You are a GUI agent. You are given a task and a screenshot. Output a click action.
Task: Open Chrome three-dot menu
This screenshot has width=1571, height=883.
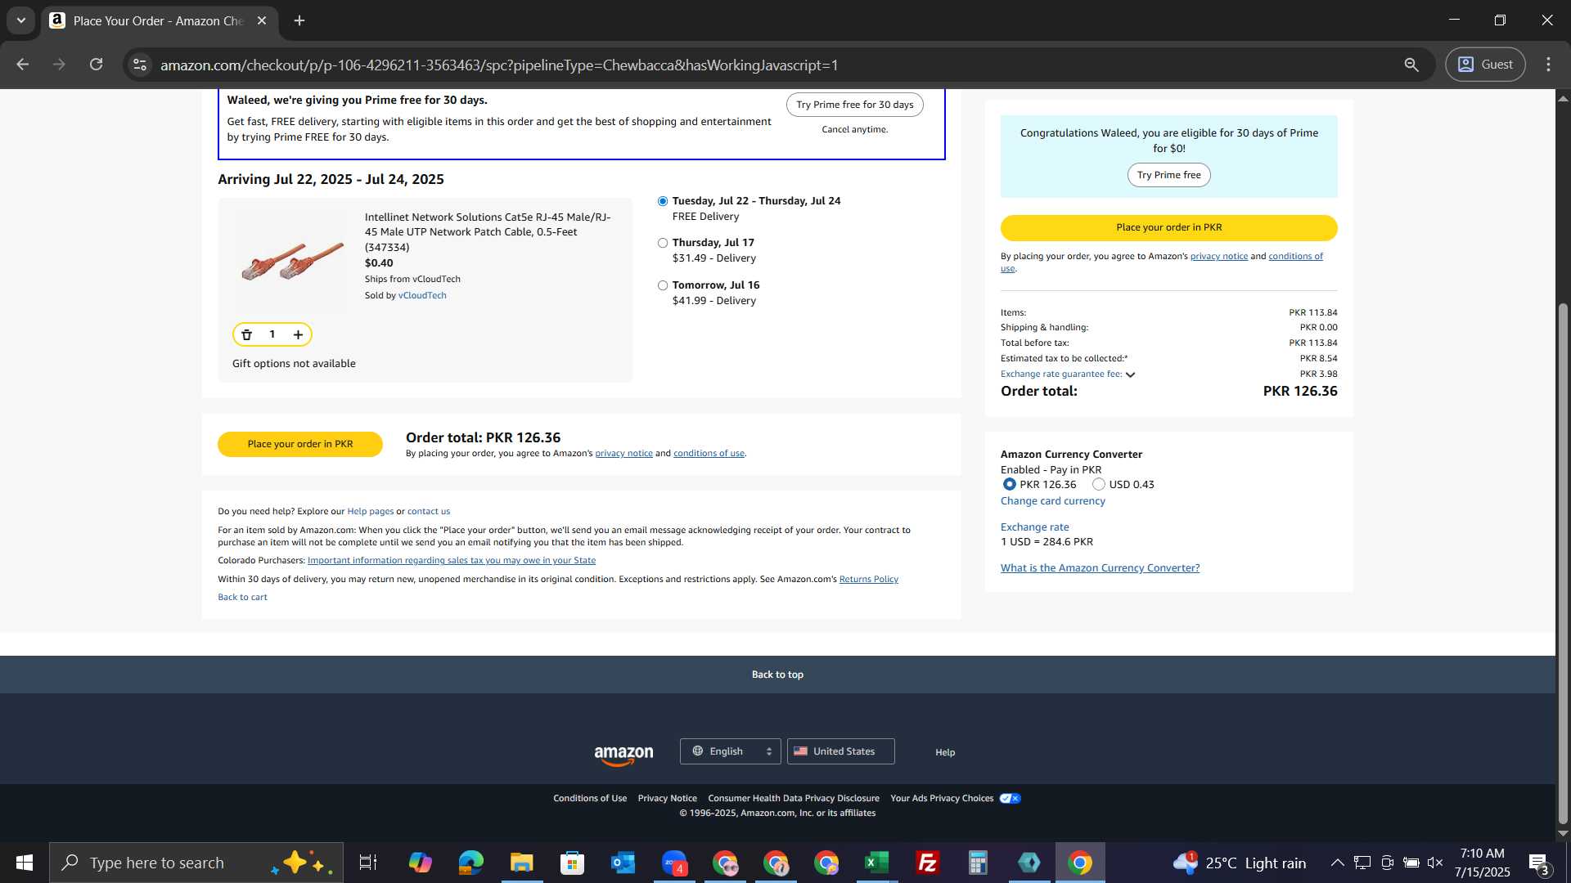click(x=1548, y=65)
